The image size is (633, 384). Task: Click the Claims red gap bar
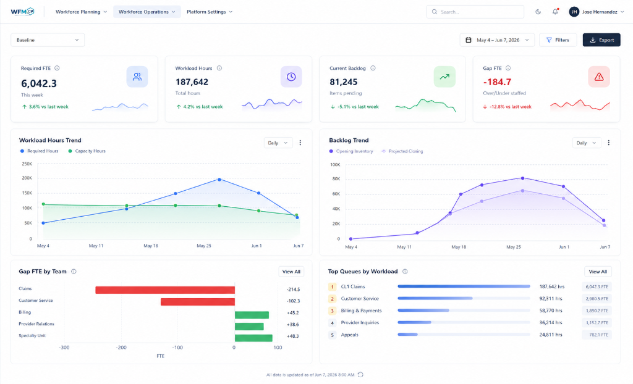(165, 290)
